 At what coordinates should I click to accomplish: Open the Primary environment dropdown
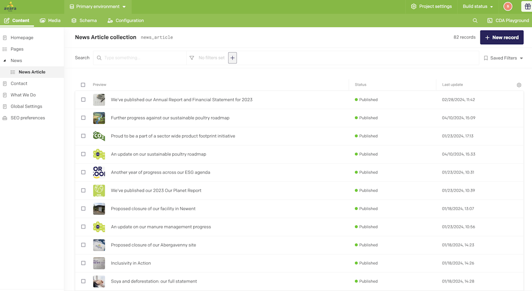coord(98,7)
